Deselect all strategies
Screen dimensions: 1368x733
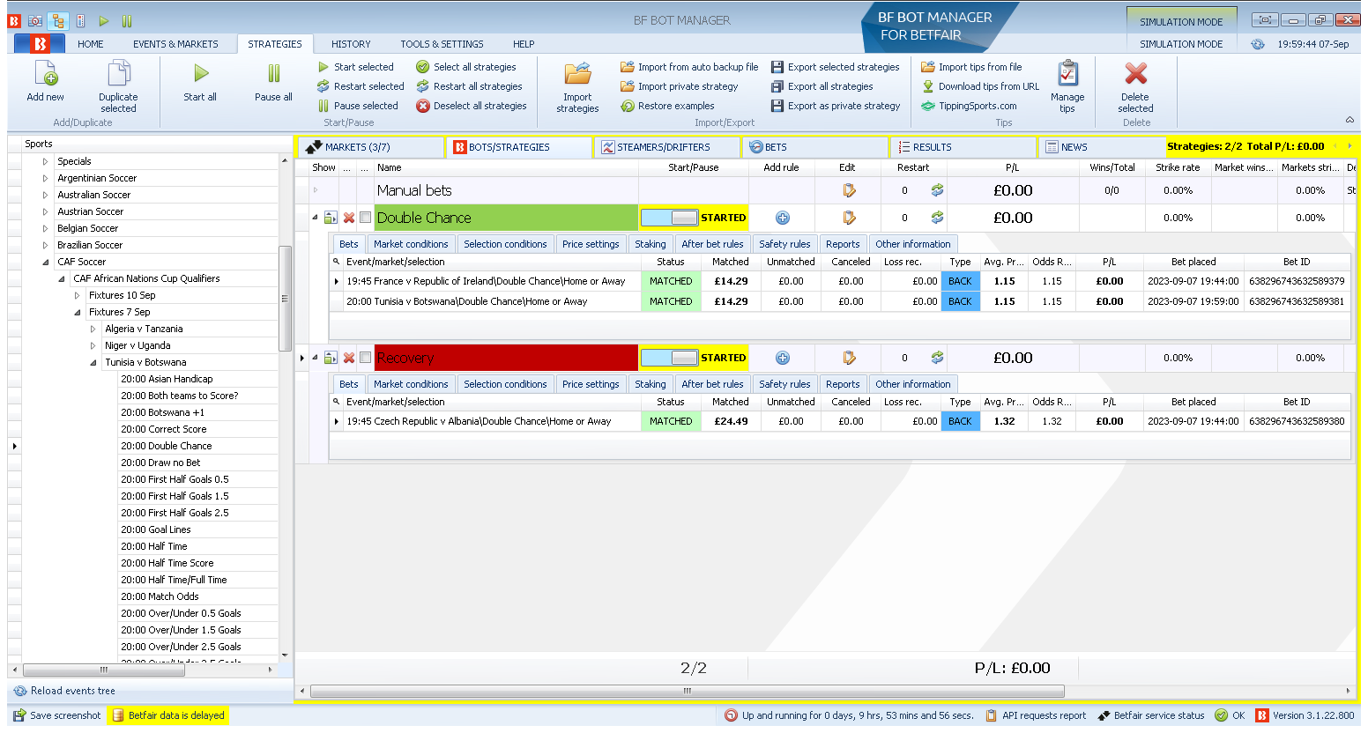coord(472,106)
